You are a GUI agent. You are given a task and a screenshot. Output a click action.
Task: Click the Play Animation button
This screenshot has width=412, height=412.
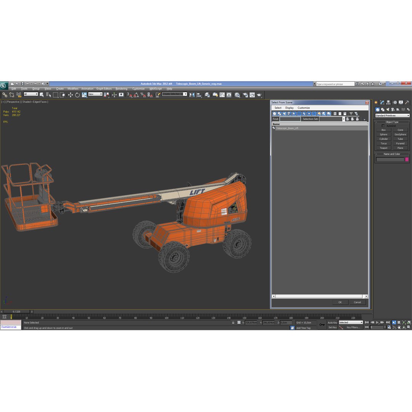click(x=377, y=322)
